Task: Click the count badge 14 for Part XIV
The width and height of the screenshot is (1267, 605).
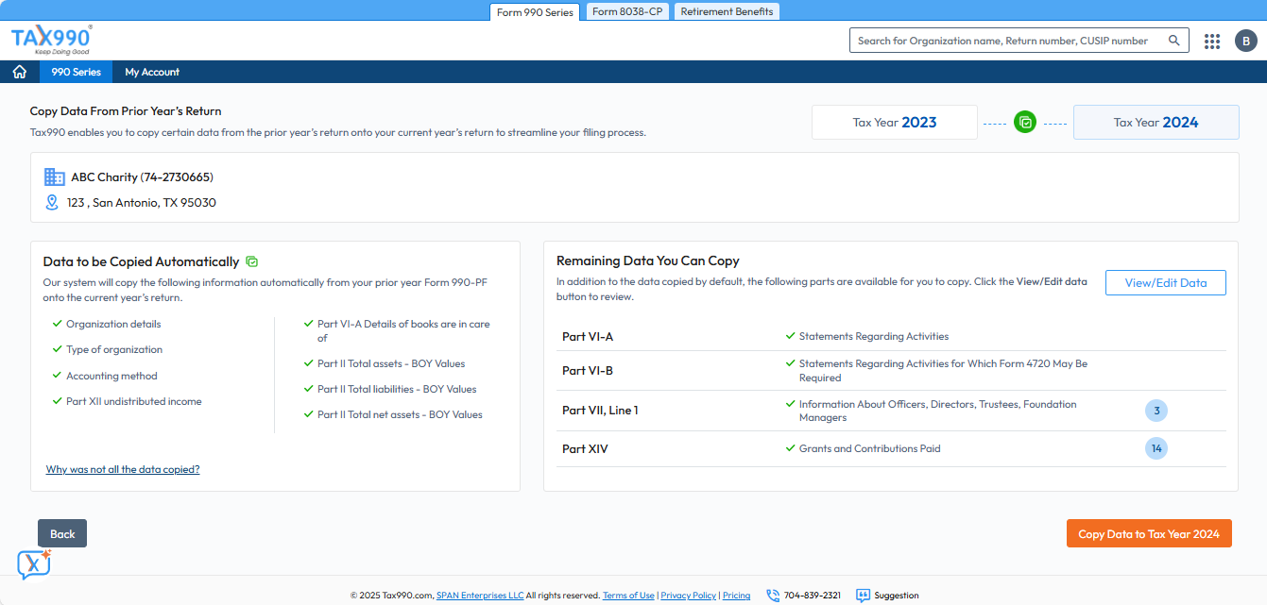Action: pyautogui.click(x=1156, y=448)
